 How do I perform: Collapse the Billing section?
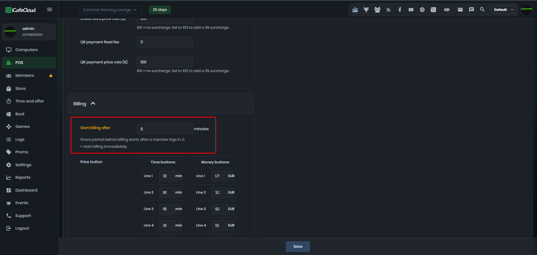pyautogui.click(x=93, y=104)
